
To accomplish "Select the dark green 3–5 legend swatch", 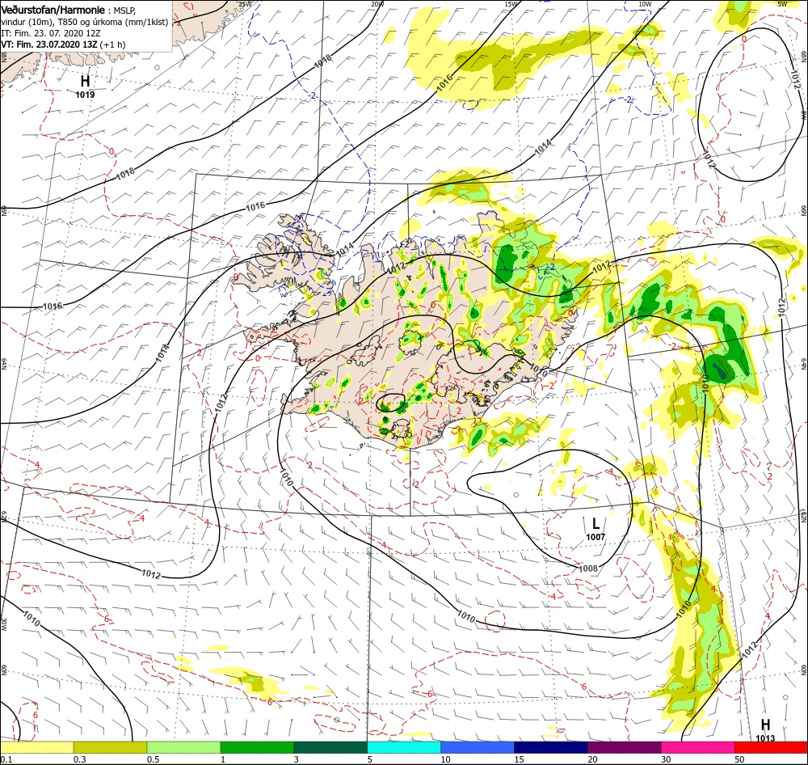I will (x=330, y=748).
